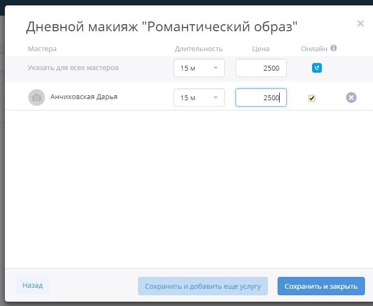Click the Мастера column header

pyautogui.click(x=42, y=49)
